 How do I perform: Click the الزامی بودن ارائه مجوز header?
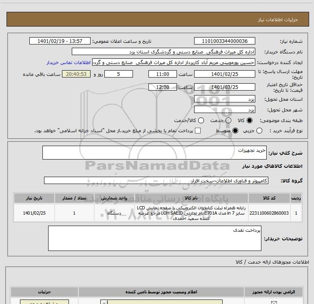[274, 292]
